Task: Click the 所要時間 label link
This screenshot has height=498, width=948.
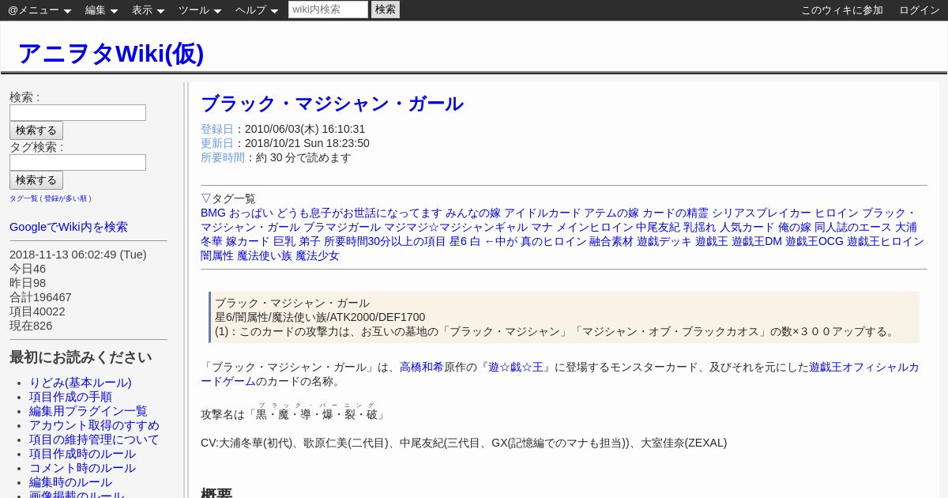Action: (x=223, y=157)
